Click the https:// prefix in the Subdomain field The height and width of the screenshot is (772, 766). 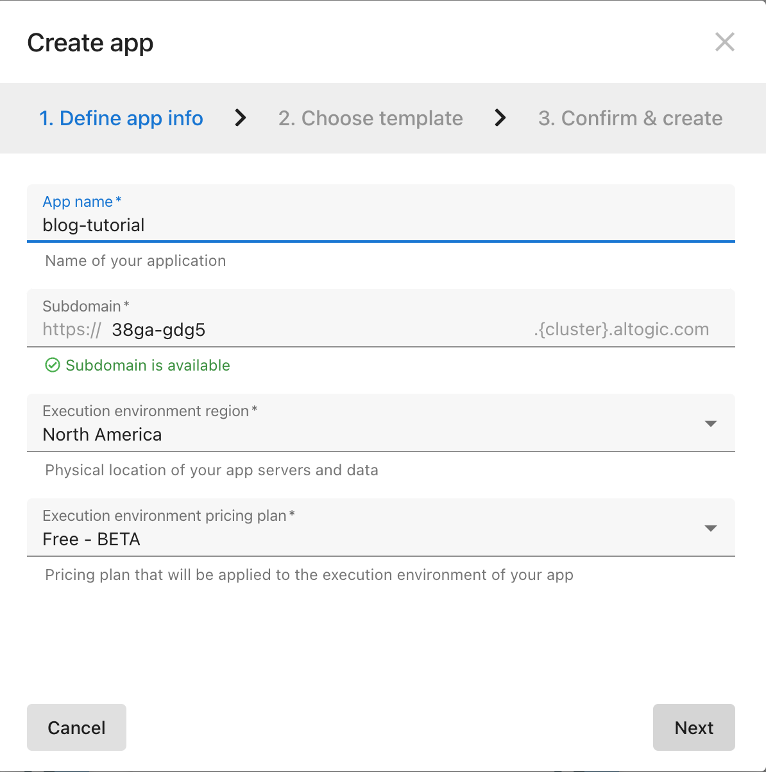(71, 329)
